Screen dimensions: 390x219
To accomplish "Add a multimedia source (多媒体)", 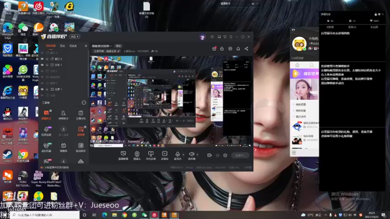I will click(165, 155).
